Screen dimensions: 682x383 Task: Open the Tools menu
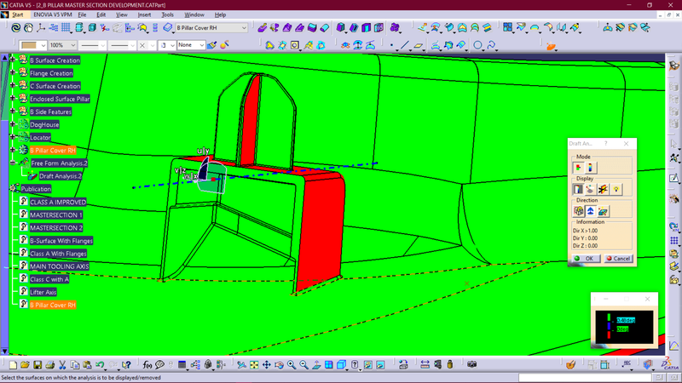(167, 14)
